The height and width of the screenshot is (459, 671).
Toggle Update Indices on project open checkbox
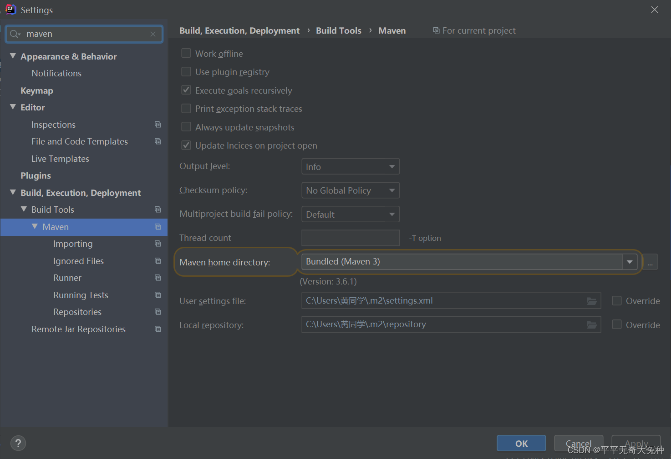click(x=186, y=145)
